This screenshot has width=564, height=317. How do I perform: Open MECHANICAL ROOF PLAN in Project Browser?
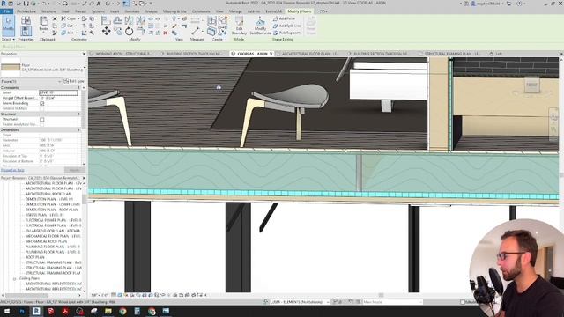(46, 241)
